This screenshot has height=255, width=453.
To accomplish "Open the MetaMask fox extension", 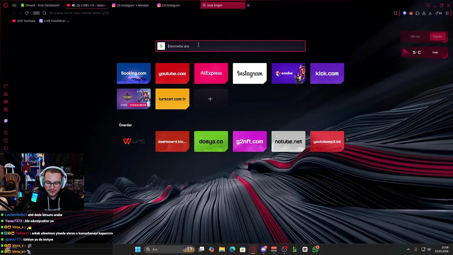I will point(411,13).
